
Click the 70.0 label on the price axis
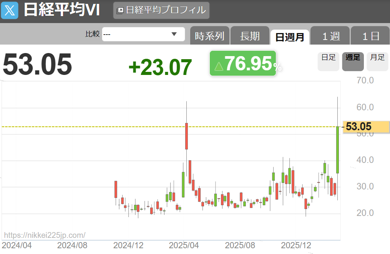365,80
